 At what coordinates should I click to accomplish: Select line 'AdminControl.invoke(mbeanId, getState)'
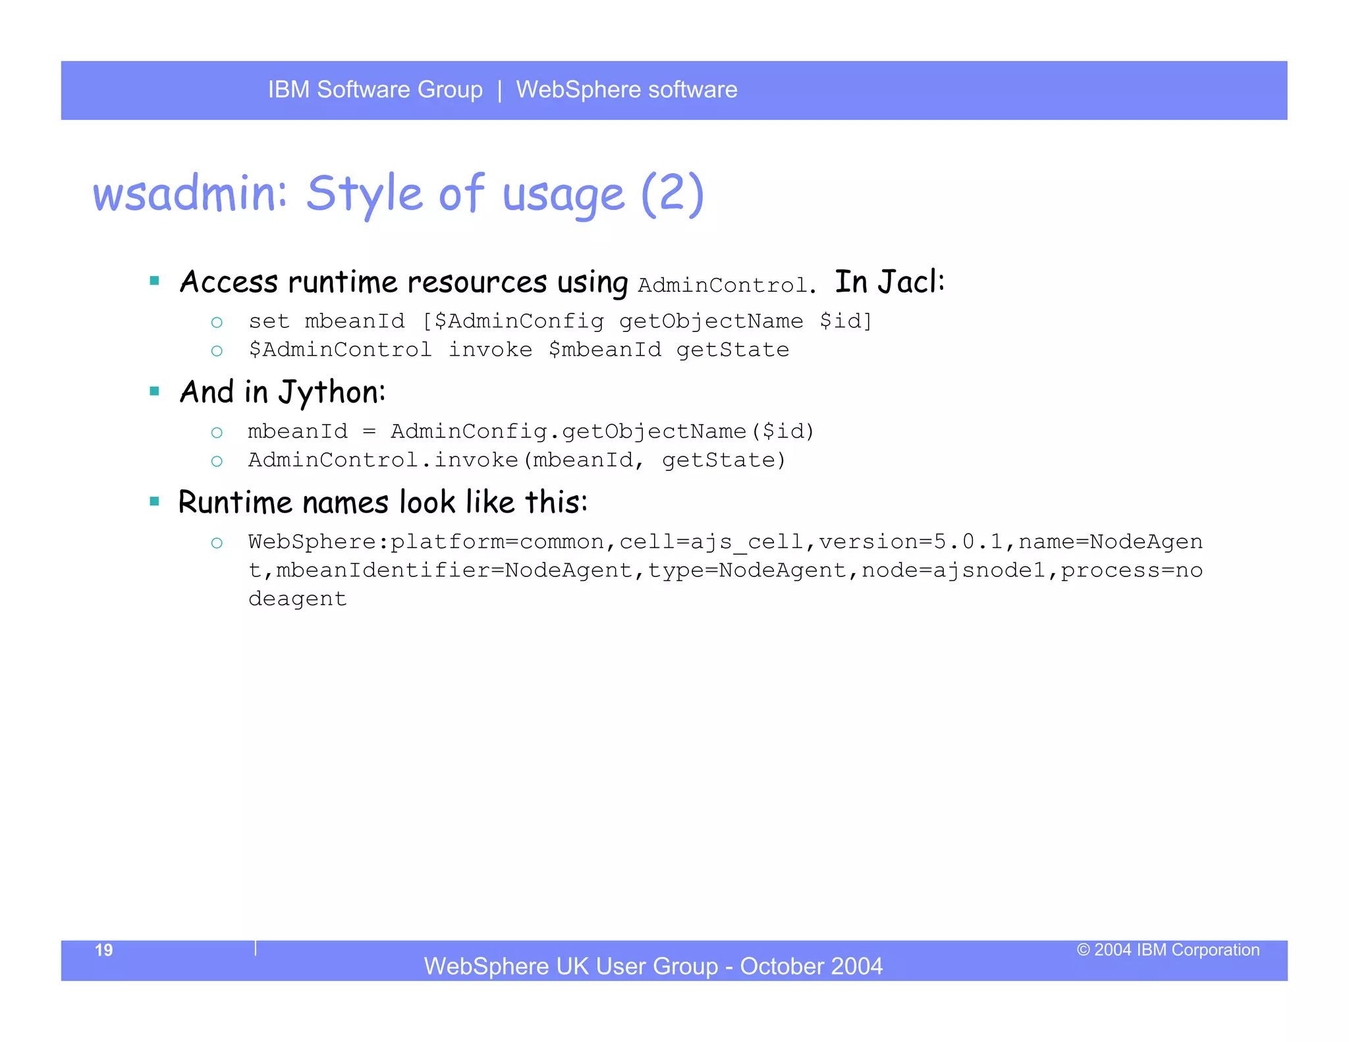coord(517,460)
